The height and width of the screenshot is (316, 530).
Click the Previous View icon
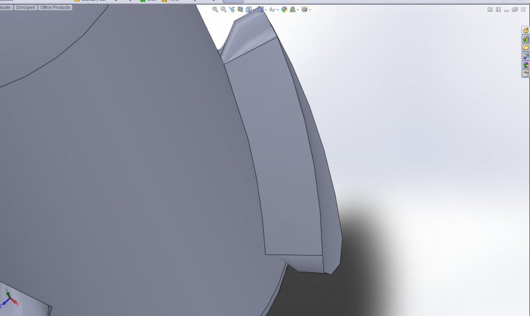[x=232, y=9]
